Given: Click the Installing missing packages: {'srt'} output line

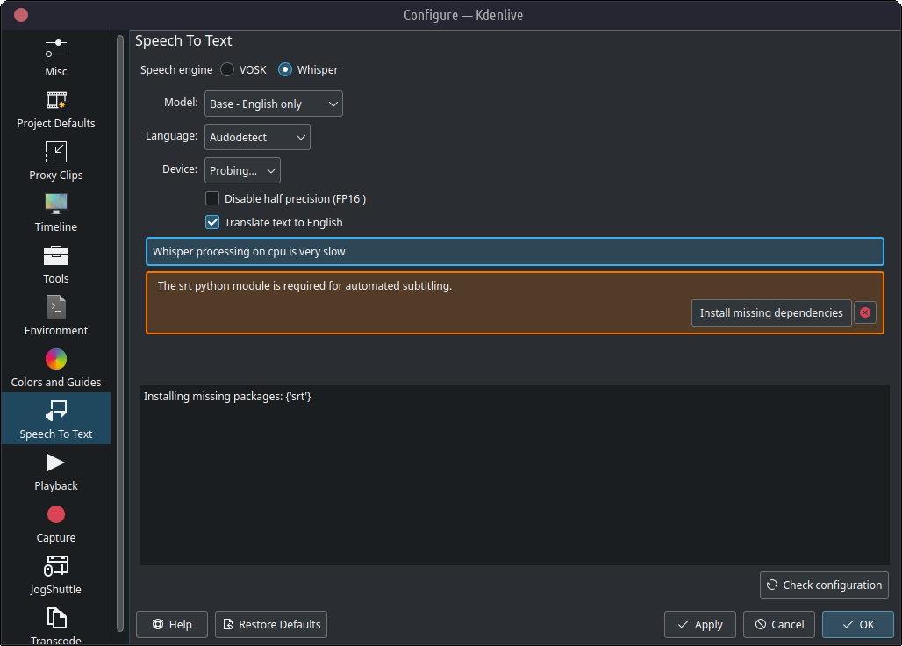Looking at the screenshot, I should [x=227, y=397].
